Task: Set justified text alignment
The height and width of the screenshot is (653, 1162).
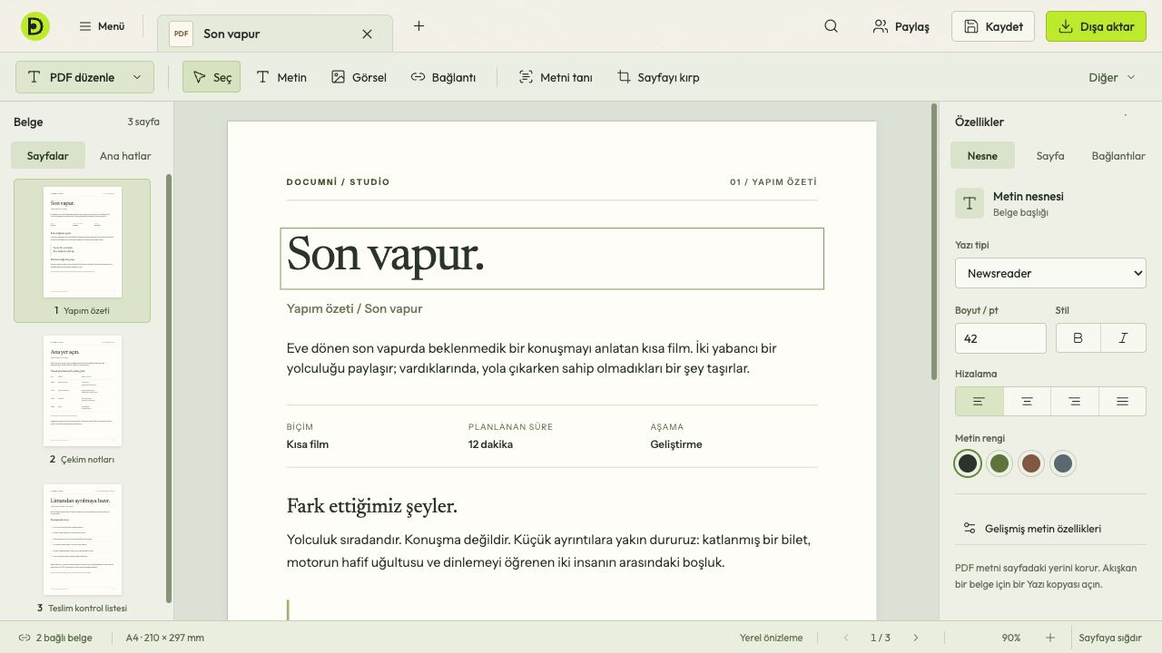Action: click(x=1122, y=401)
